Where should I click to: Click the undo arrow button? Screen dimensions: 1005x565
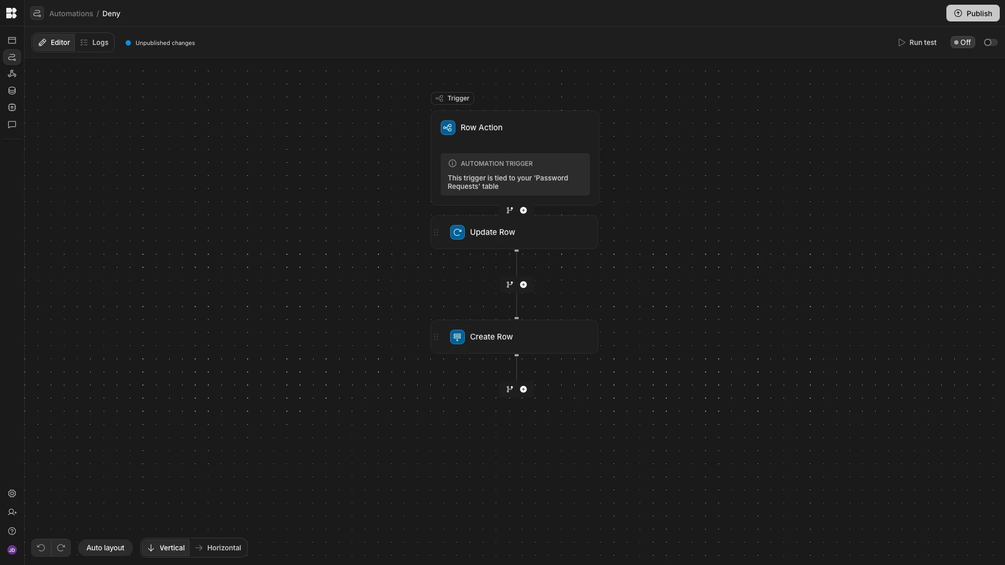click(x=41, y=548)
